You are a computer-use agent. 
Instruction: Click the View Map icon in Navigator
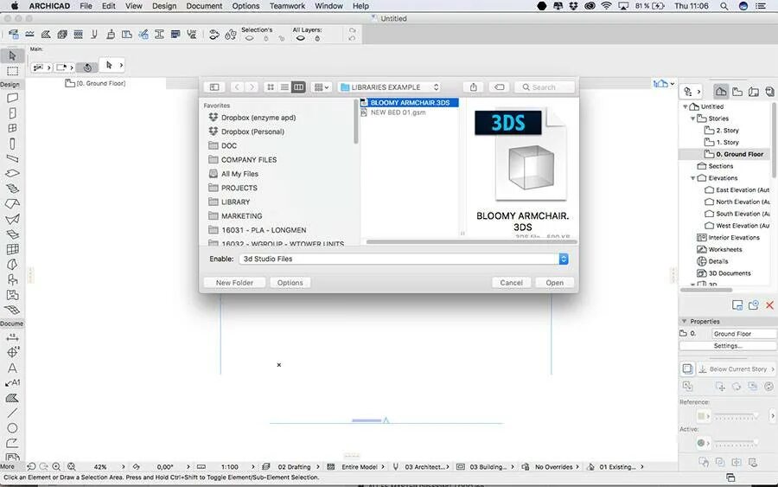coord(738,92)
